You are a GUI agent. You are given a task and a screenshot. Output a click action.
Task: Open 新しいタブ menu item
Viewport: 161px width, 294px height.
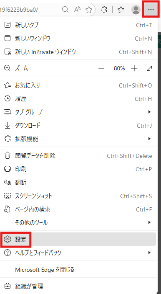click(x=78, y=25)
